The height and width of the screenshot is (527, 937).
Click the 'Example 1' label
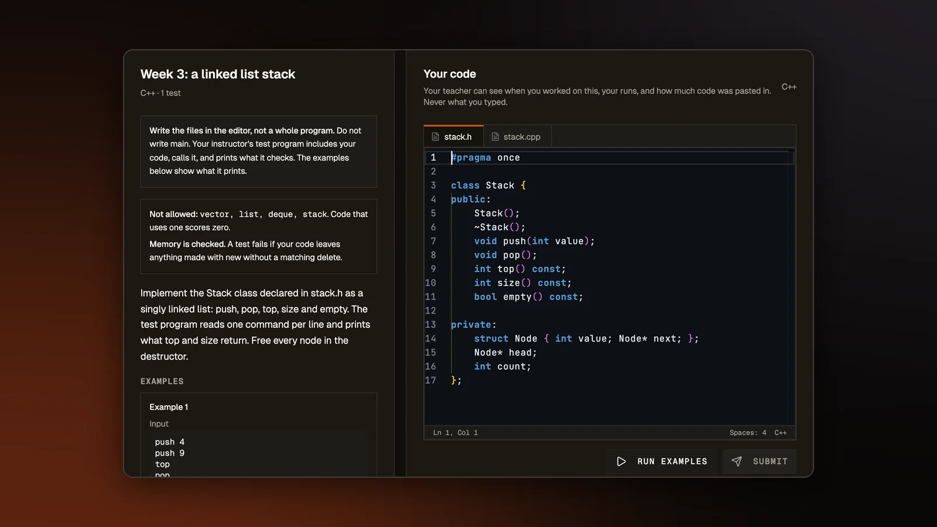169,407
